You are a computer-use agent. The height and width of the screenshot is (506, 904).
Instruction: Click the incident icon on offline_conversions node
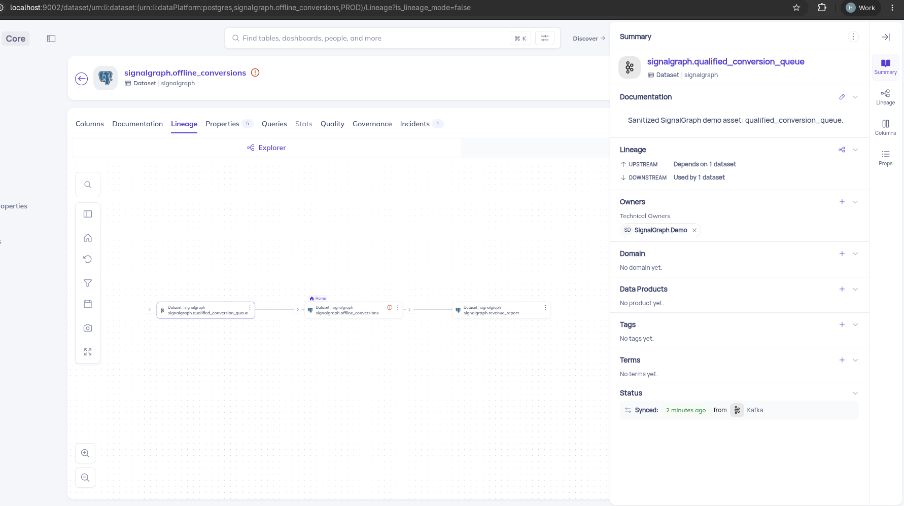[390, 308]
